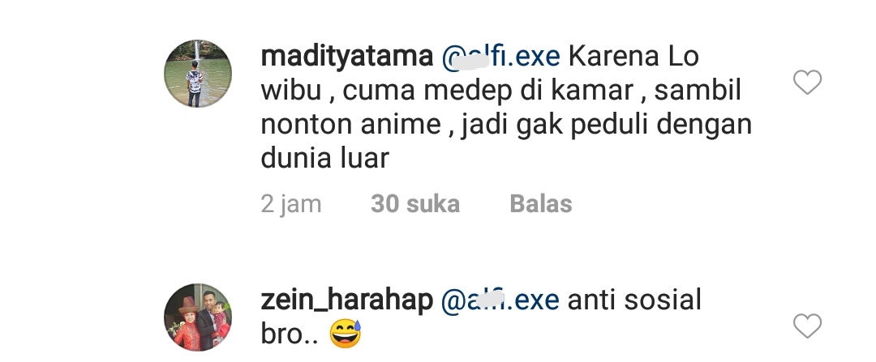The height and width of the screenshot is (362, 876).
Task: Click the words 'dunia luar'
Action: click(x=324, y=158)
